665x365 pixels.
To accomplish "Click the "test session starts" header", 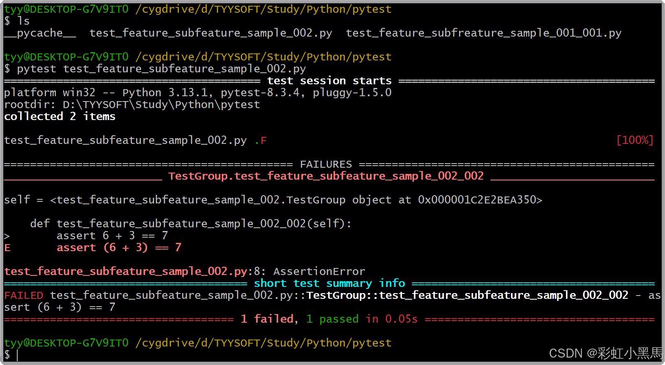I will (x=329, y=81).
